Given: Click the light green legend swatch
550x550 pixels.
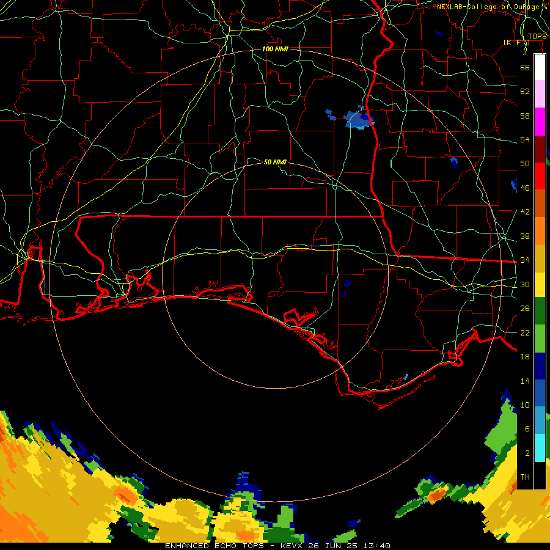Looking at the screenshot, I should click(x=540, y=338).
